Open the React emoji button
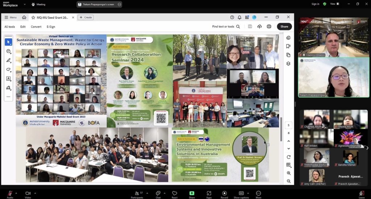This screenshot has height=199, width=371. [175, 194]
